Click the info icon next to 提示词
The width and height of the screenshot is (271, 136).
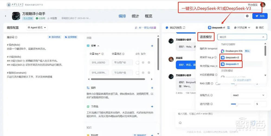(16, 37)
